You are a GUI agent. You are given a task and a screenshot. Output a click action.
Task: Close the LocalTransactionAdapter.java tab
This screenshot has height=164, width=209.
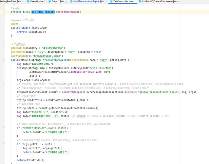106,1
